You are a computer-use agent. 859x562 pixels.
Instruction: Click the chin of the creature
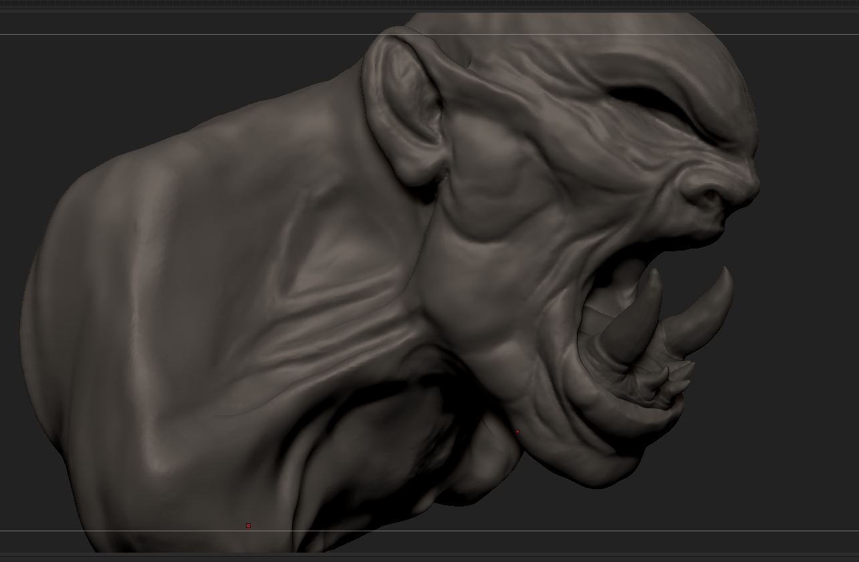tap(602, 461)
